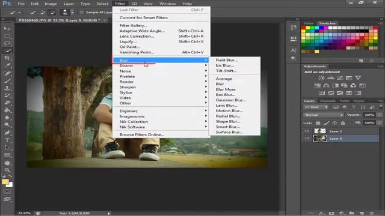Image resolution: width=385 pixels, height=216 pixels.
Task: Open the Character panel icon
Action: (x=294, y=50)
